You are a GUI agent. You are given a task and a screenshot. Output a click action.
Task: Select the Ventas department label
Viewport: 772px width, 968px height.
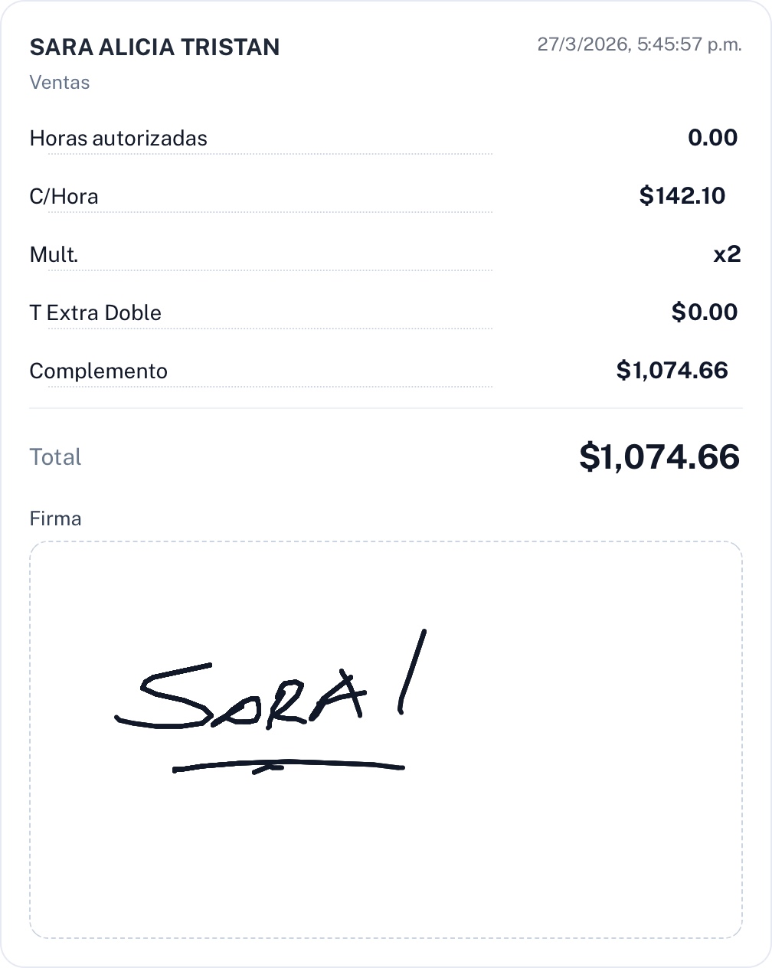coord(60,83)
